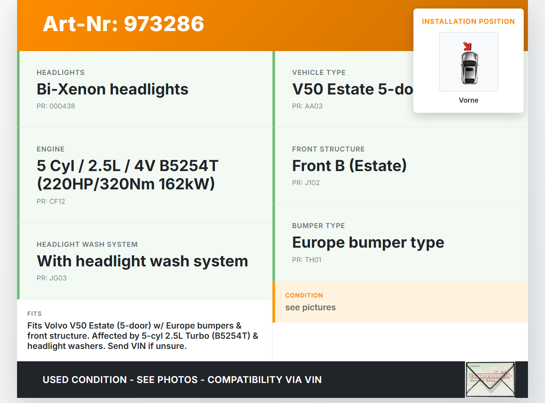Click the PR: AA03 code
The image size is (545, 403).
pyautogui.click(x=307, y=106)
